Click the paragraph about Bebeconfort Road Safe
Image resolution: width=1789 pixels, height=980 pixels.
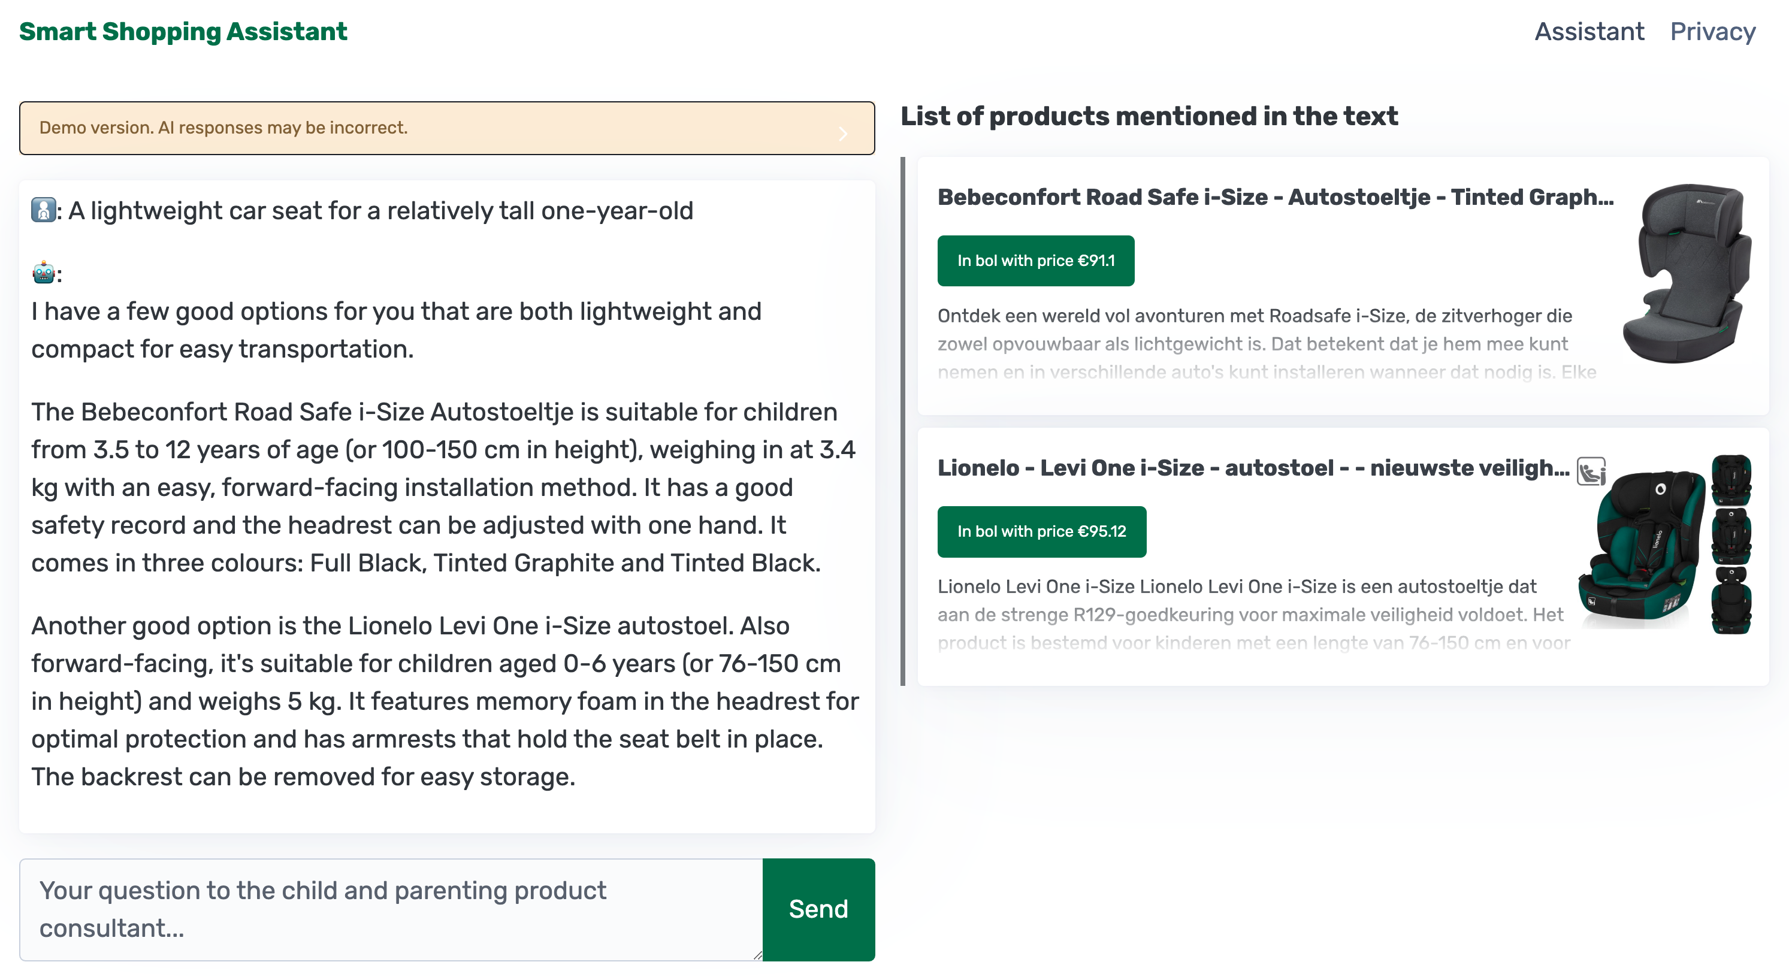click(445, 487)
